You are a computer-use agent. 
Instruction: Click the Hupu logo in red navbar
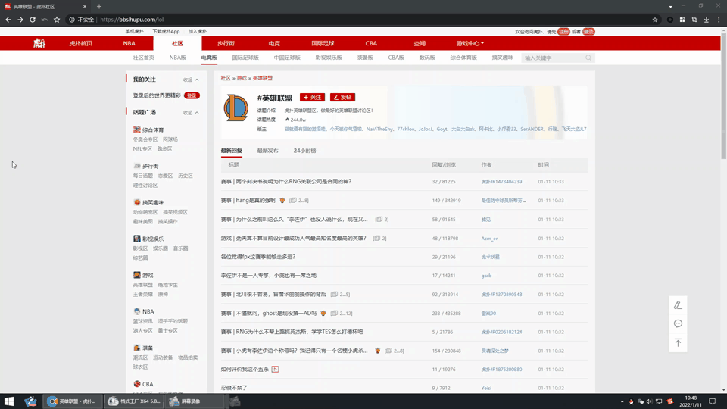click(x=39, y=43)
